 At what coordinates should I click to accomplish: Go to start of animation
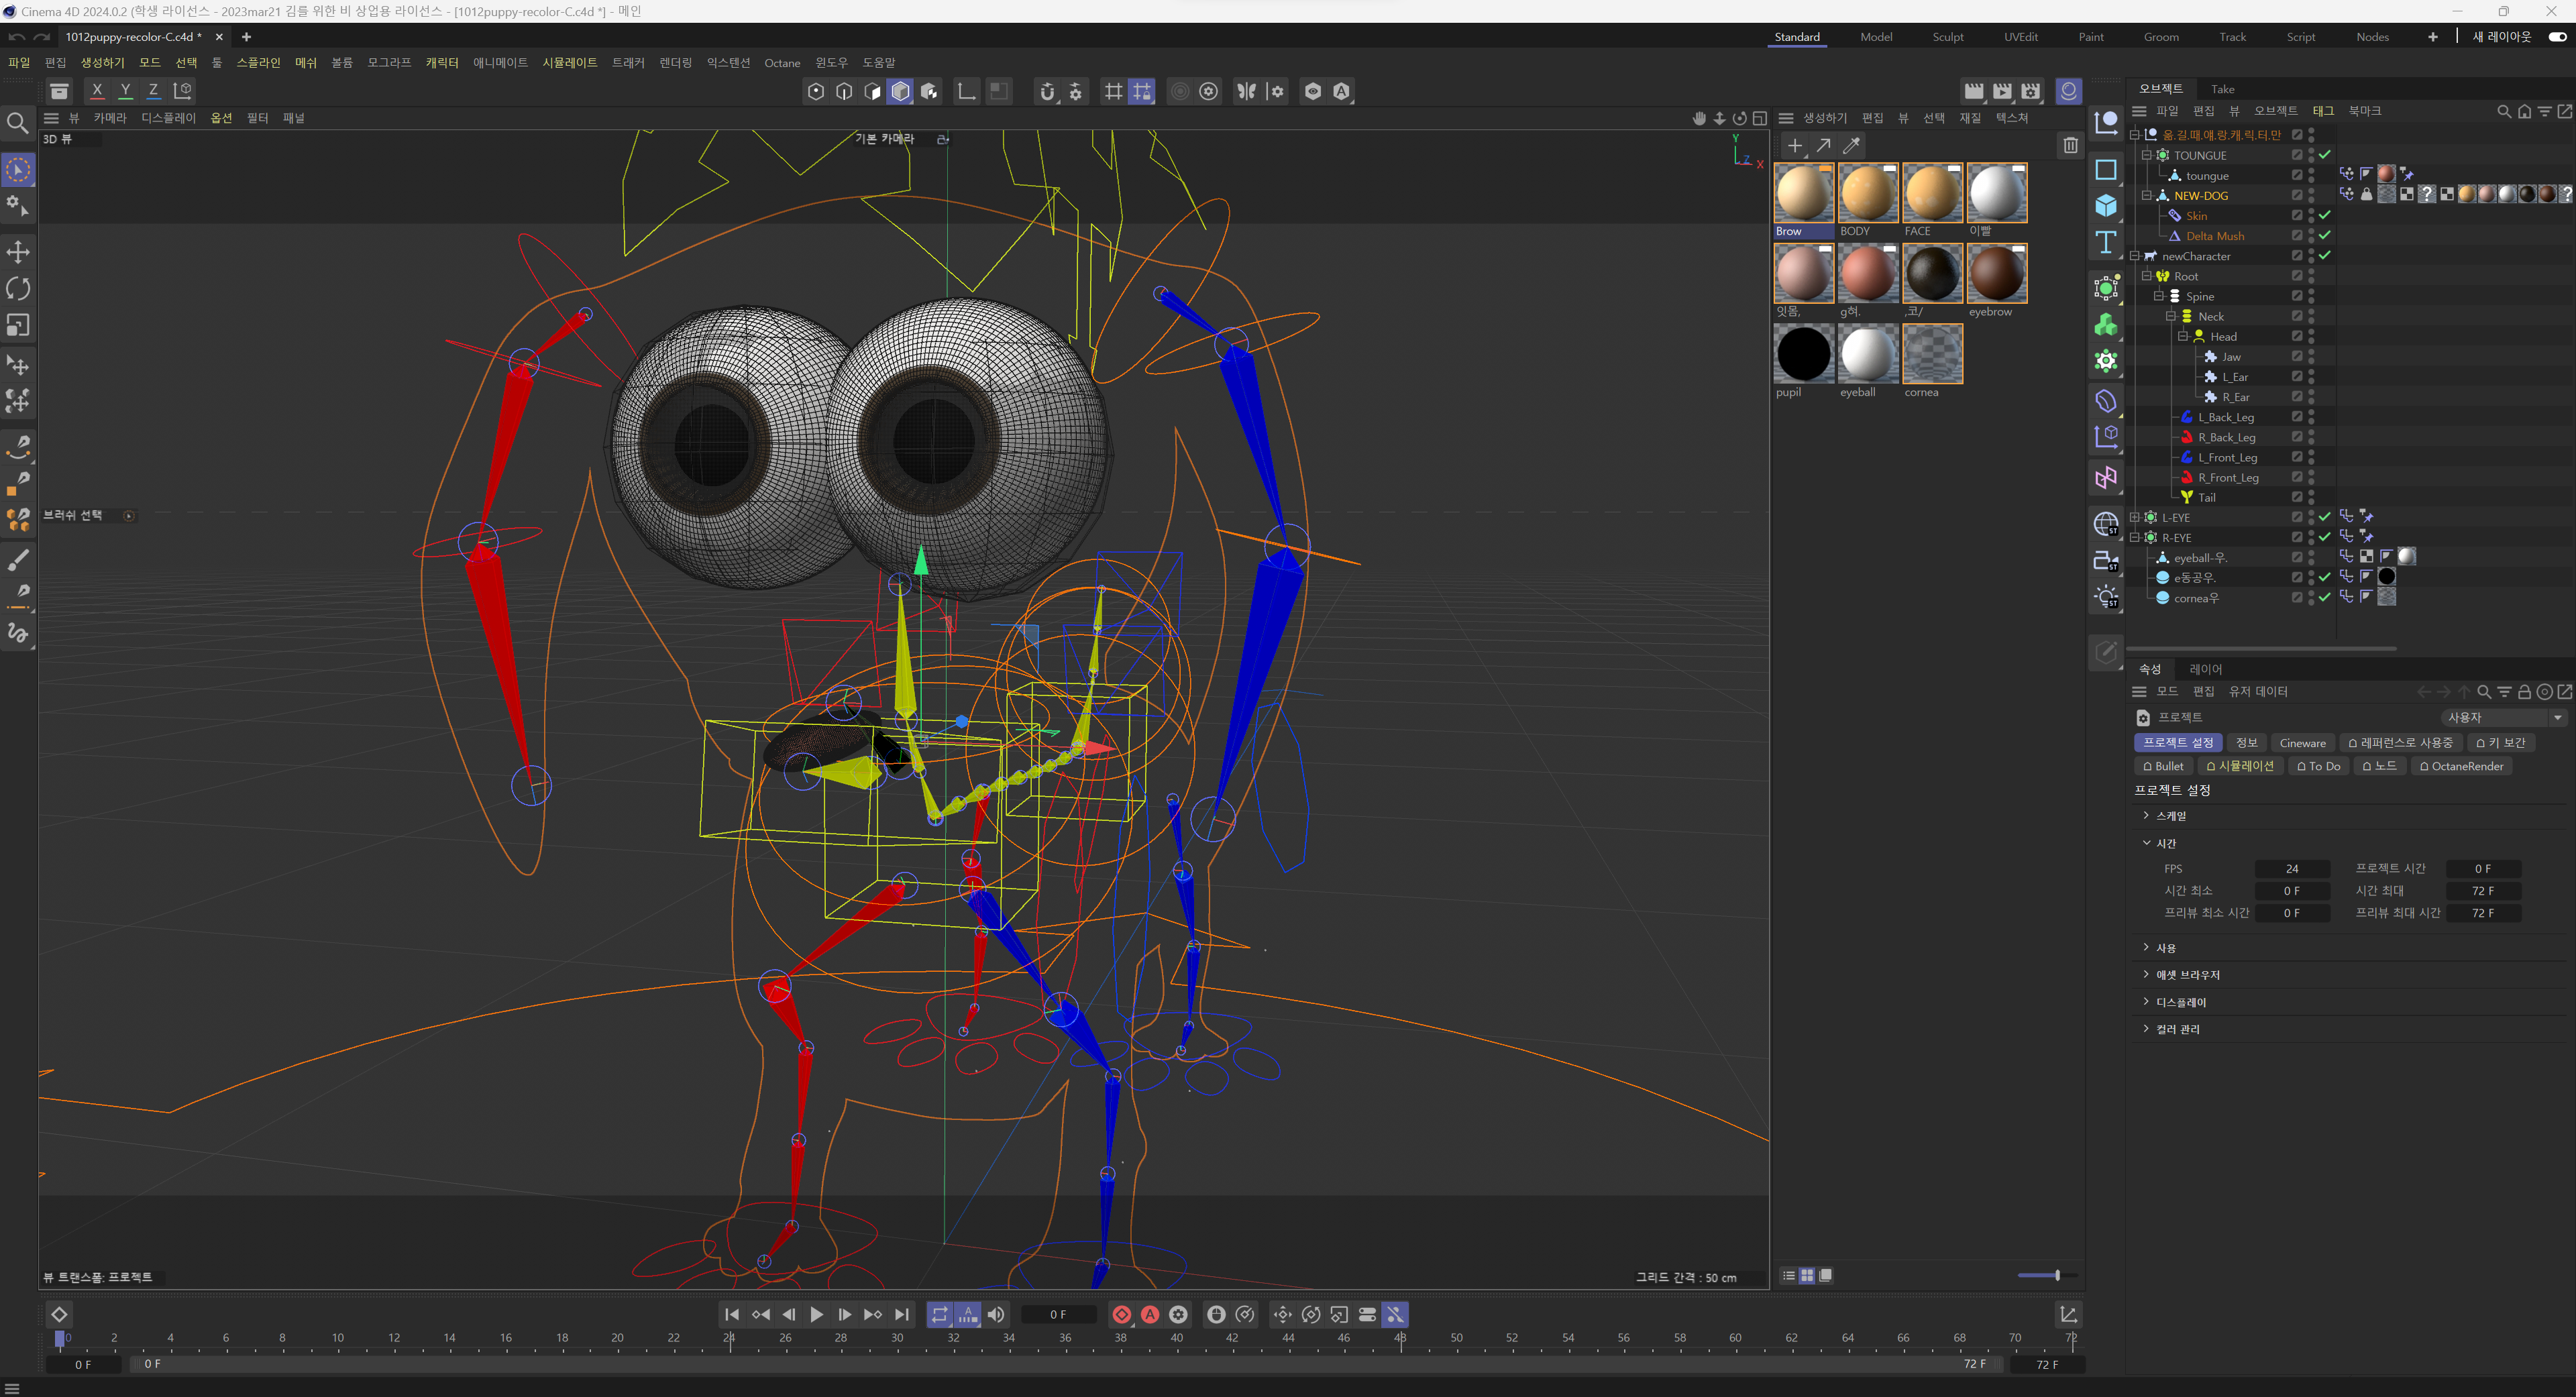pyautogui.click(x=732, y=1314)
